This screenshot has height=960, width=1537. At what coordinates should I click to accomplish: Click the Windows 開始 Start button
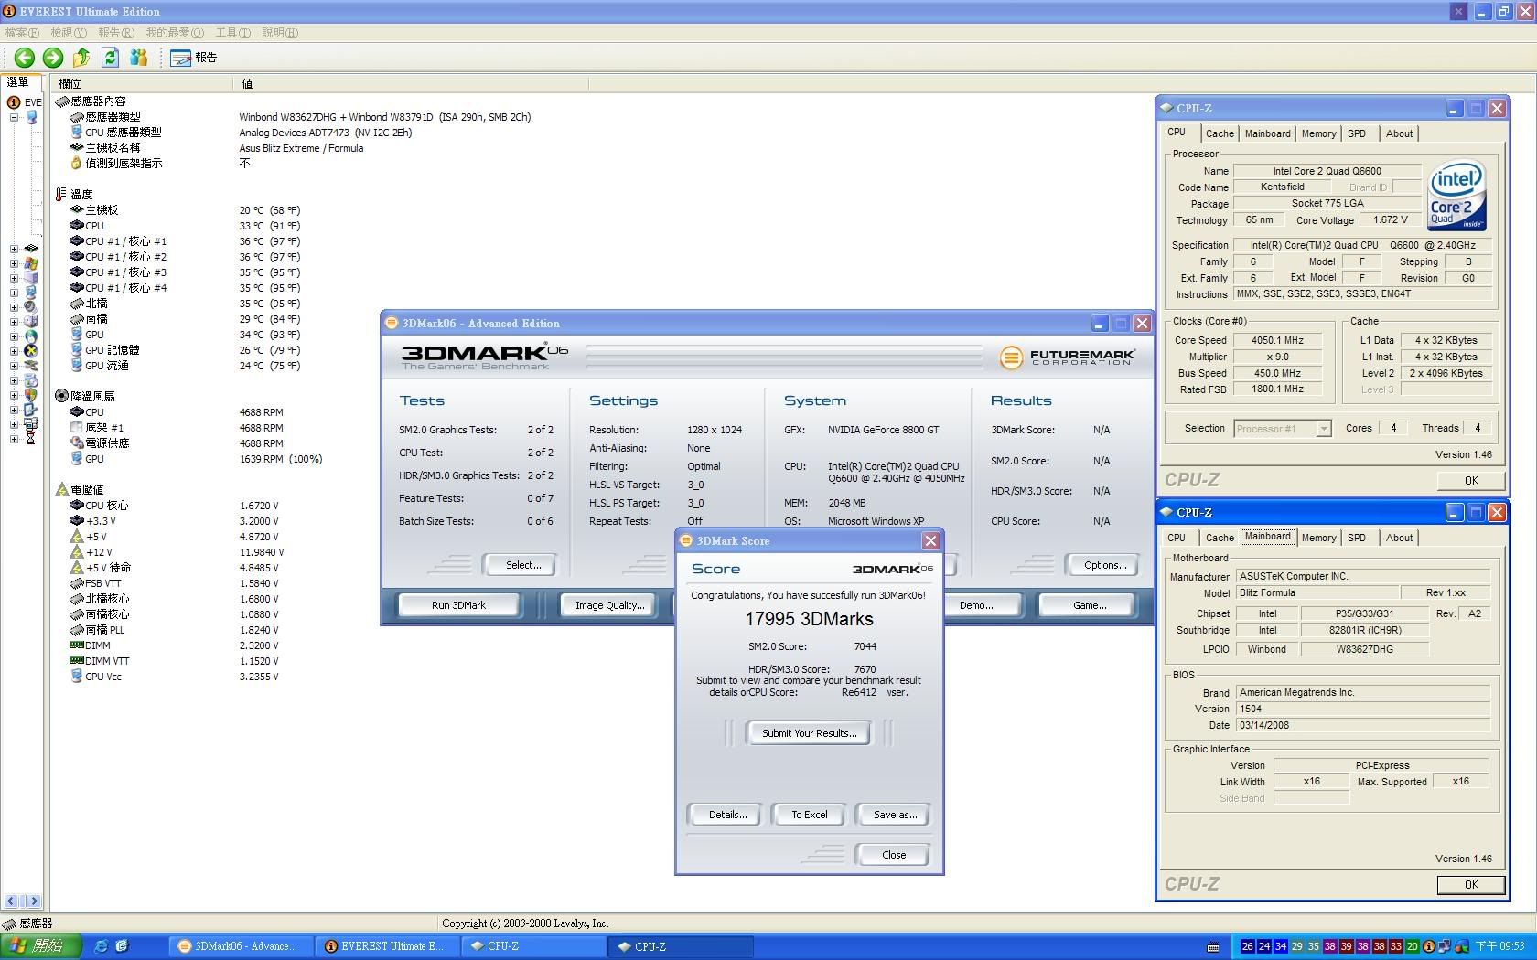tap(40, 946)
